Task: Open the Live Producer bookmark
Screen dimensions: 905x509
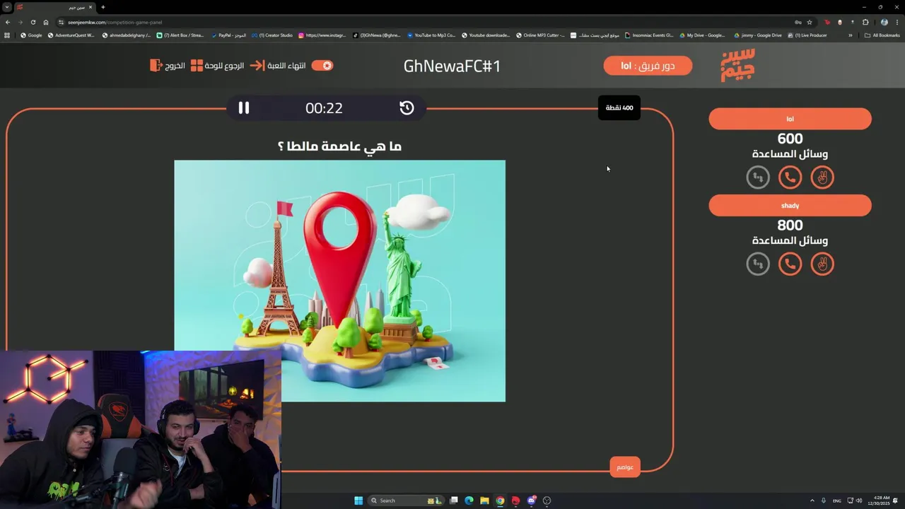Action: (807, 35)
